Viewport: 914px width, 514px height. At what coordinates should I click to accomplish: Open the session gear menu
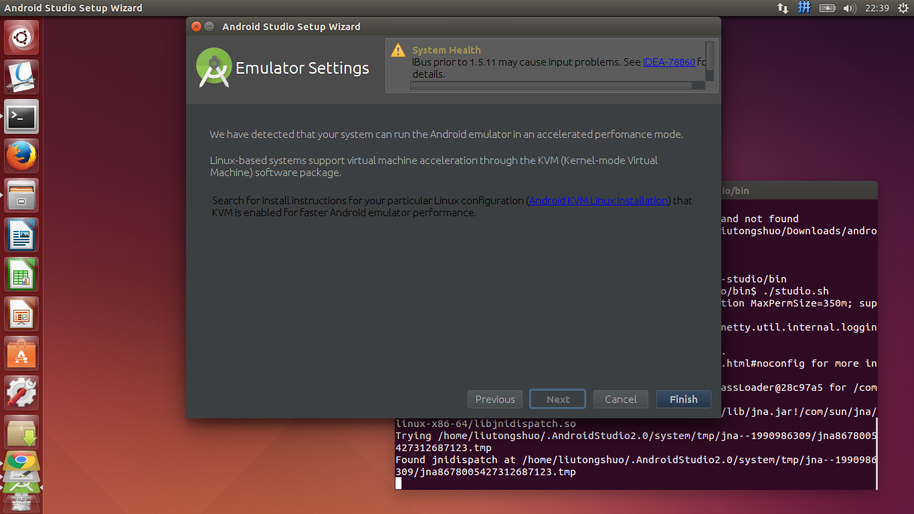click(x=903, y=8)
